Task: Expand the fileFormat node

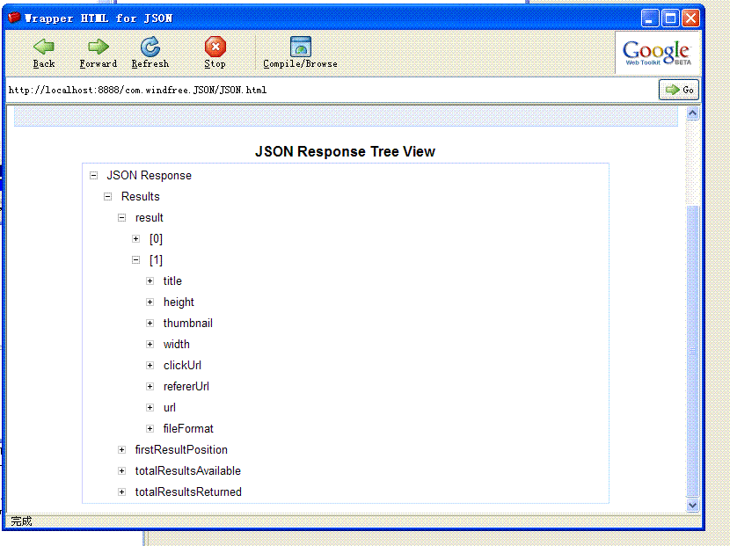Action: point(150,429)
